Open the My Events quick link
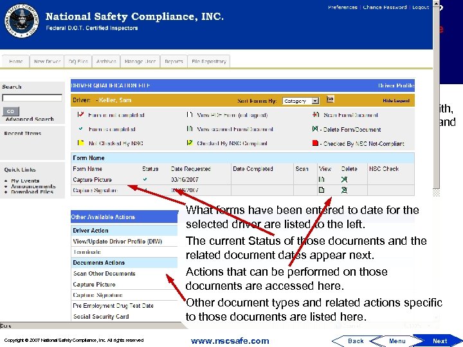 click(x=25, y=181)
